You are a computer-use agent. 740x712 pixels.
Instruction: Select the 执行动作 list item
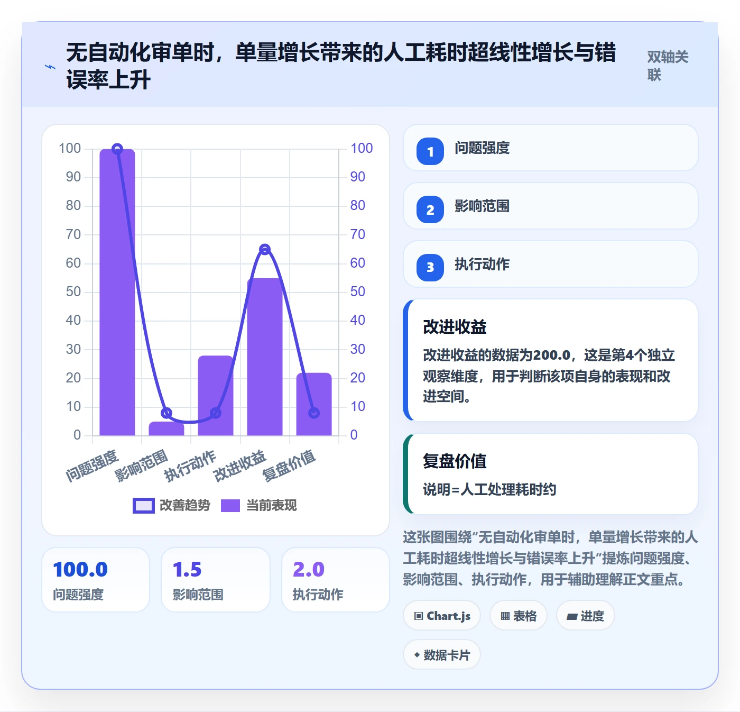(x=551, y=264)
